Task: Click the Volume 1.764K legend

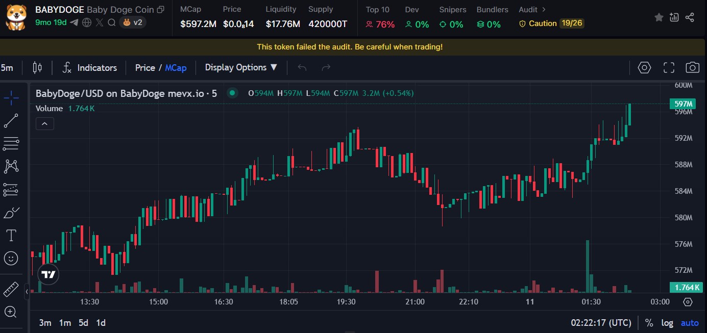Action: [65, 109]
